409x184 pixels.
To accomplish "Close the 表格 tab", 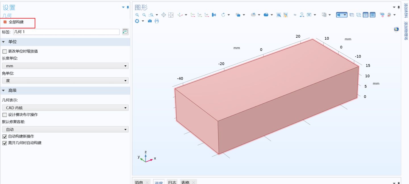I will pos(193,183).
